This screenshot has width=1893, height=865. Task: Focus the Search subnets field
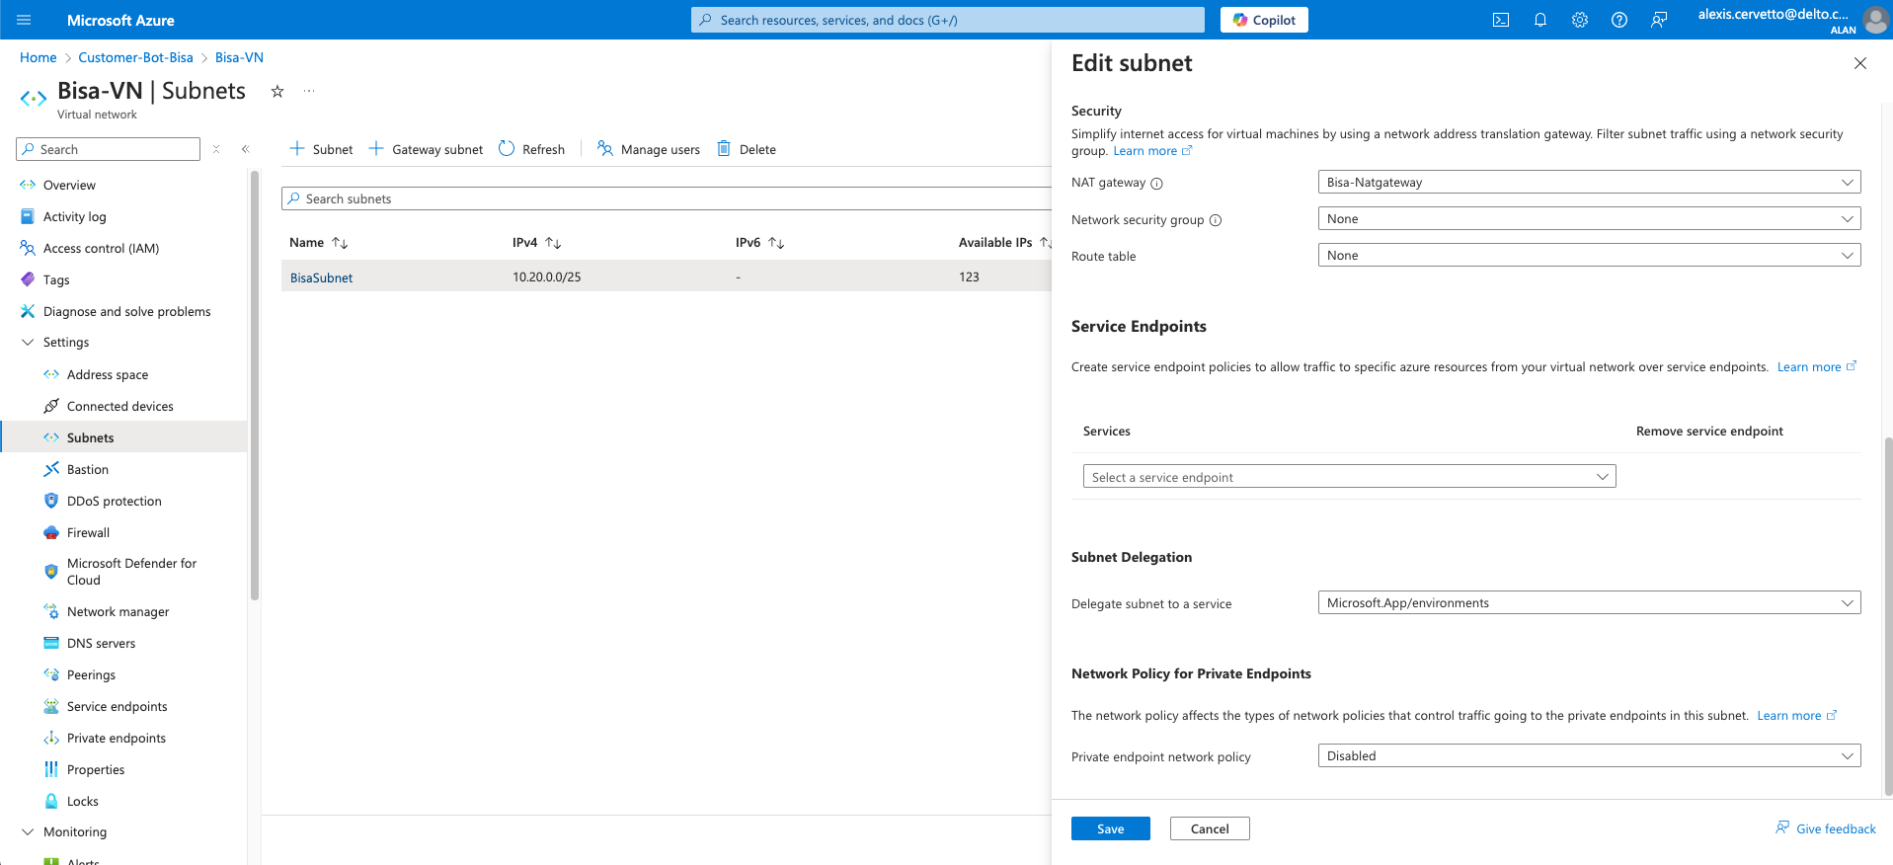point(667,198)
